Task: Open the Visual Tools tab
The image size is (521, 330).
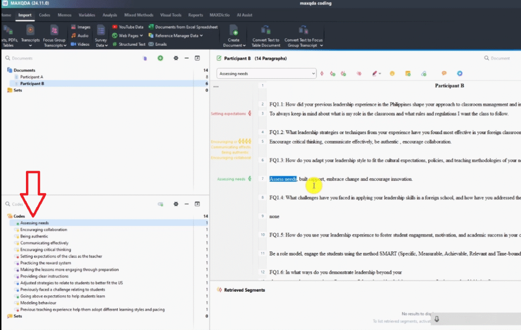Action: tap(171, 15)
